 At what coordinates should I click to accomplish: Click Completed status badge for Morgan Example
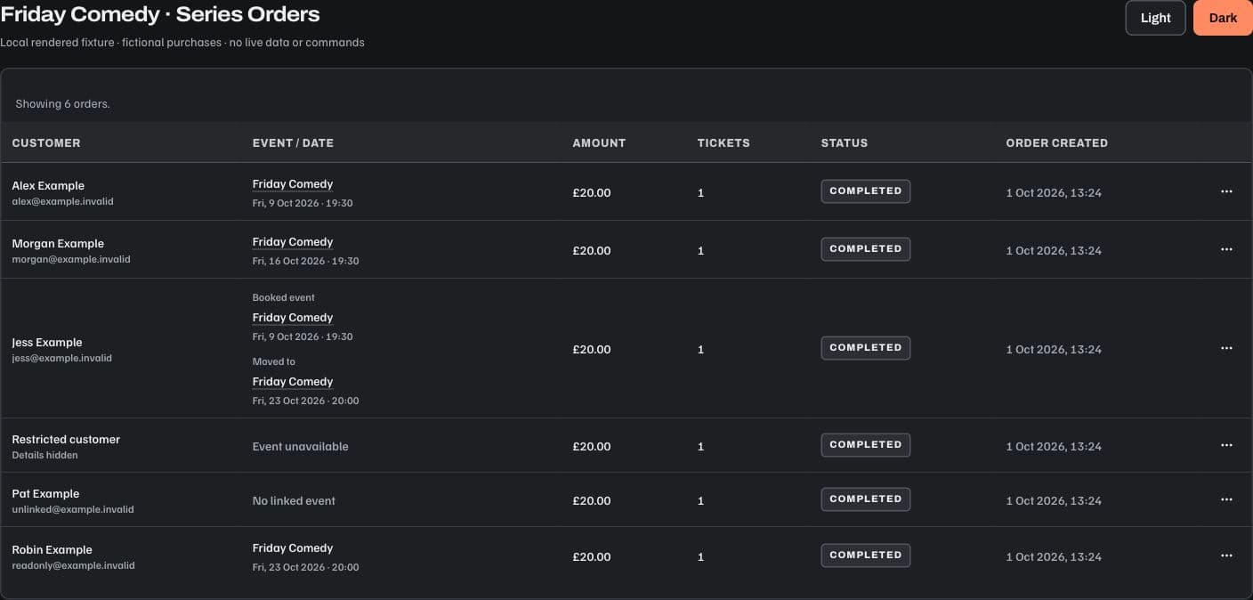click(x=865, y=249)
